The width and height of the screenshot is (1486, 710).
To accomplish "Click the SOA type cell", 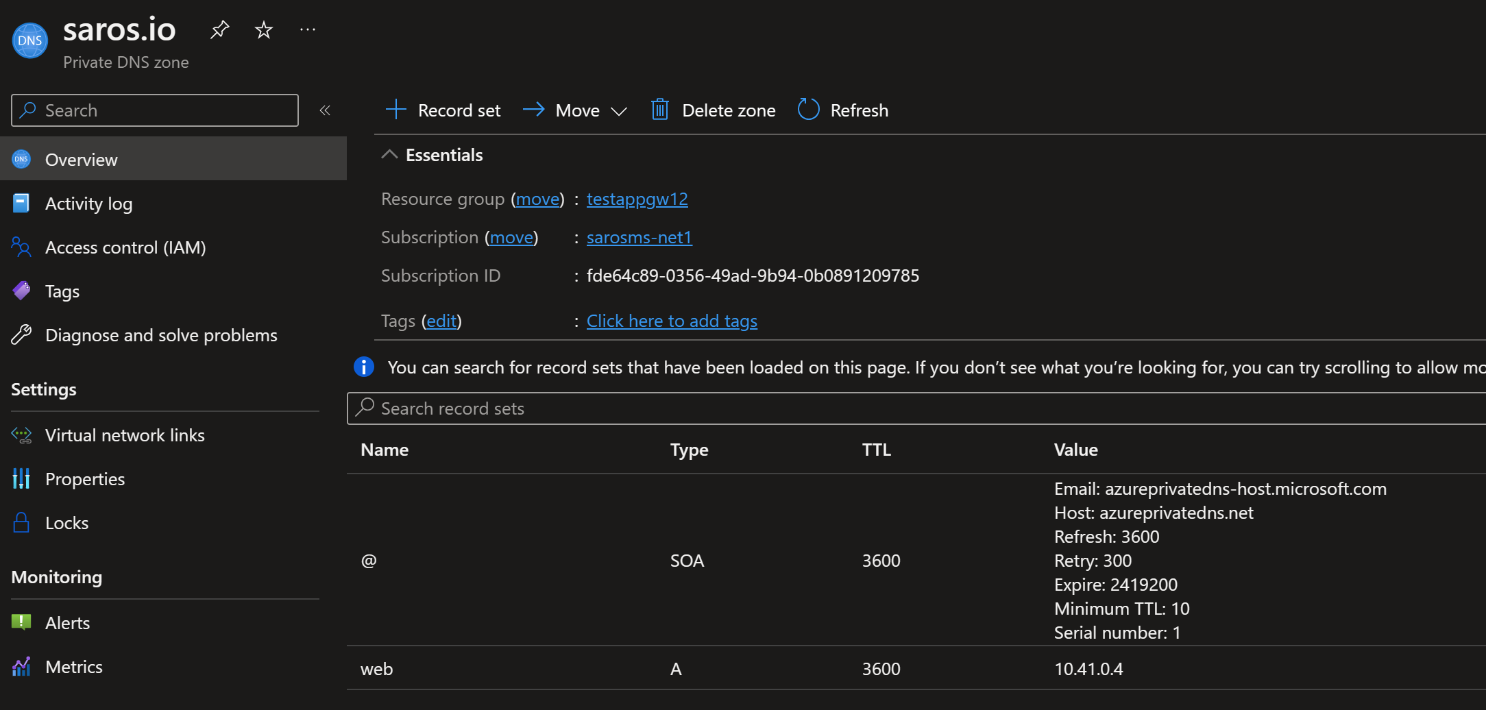I will click(x=687, y=561).
